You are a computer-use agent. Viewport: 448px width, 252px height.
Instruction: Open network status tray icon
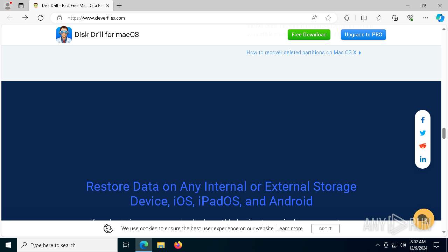coord(394,245)
